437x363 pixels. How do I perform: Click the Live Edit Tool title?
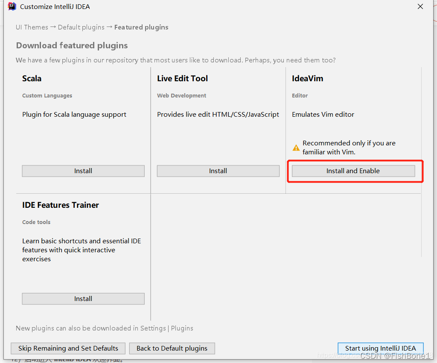pyautogui.click(x=183, y=79)
